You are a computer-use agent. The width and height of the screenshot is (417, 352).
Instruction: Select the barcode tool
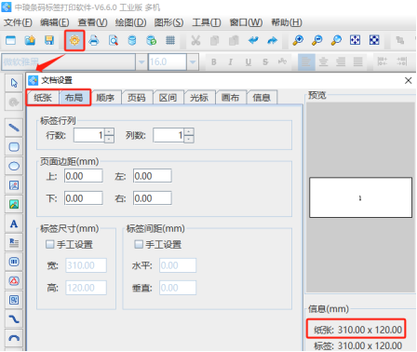[14, 262]
